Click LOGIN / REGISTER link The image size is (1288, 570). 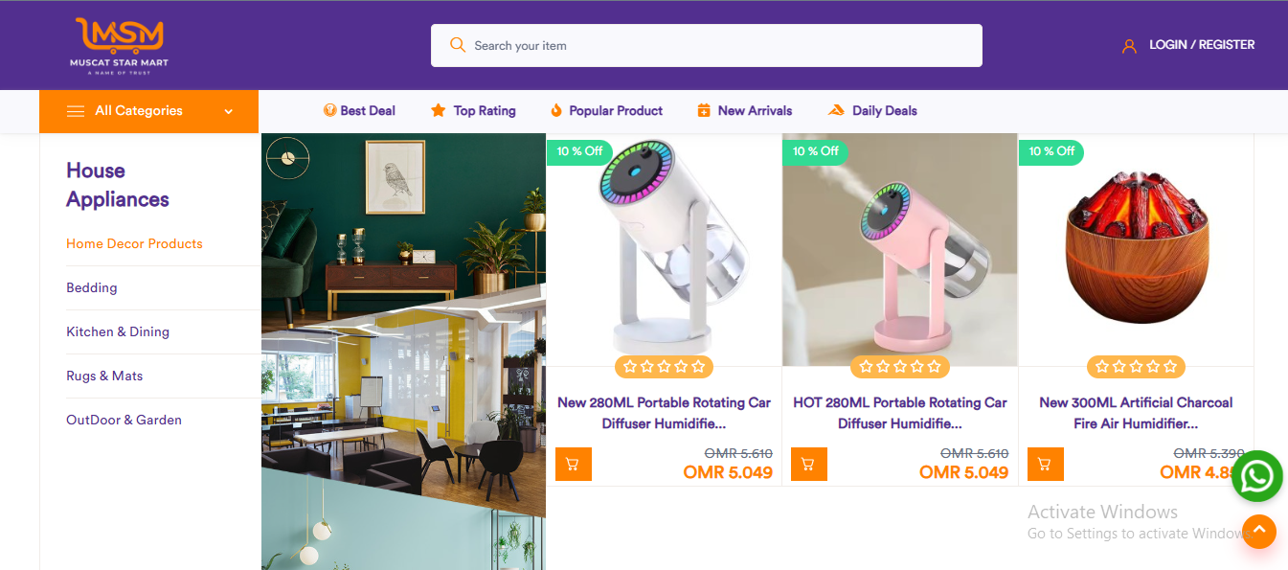tap(1202, 45)
